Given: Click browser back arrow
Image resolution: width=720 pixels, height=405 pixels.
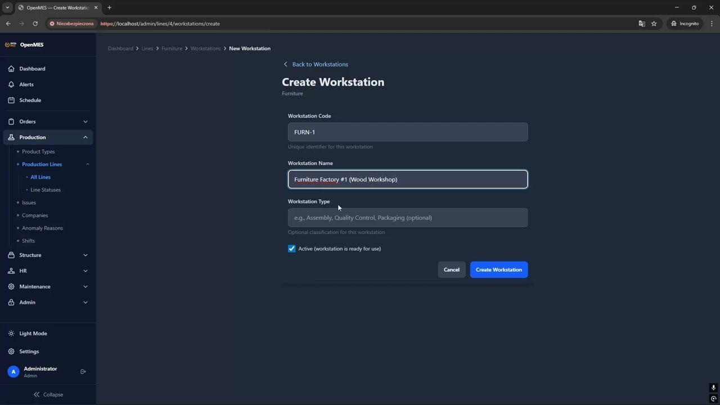Looking at the screenshot, I should tap(8, 24).
